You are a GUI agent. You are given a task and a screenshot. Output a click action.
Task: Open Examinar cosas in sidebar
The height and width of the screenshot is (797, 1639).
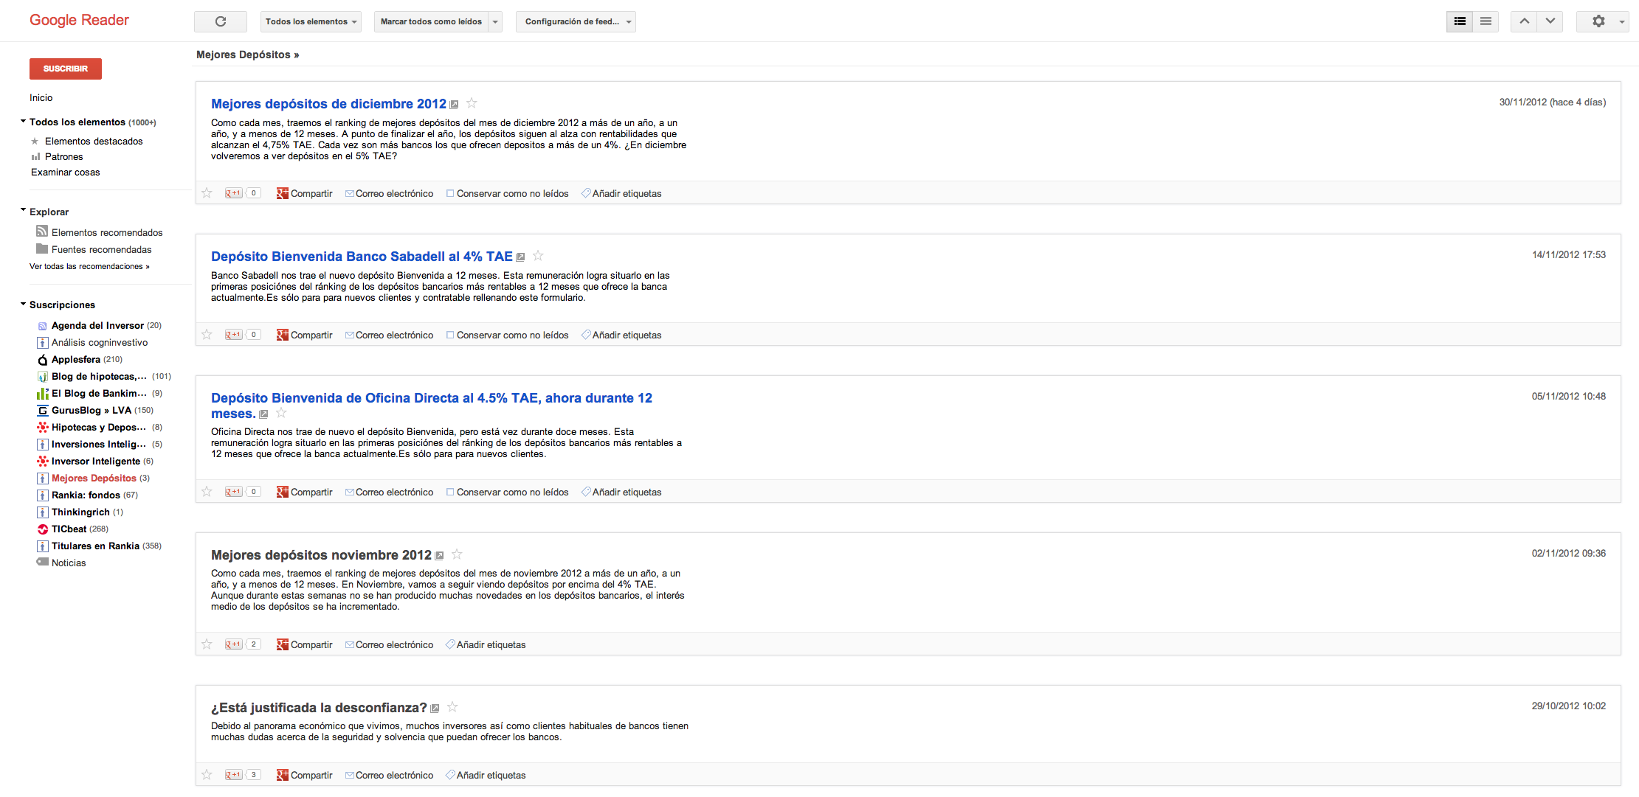tap(66, 172)
